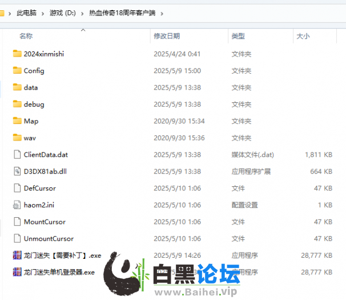Select the file name UnmountCursor
The height and width of the screenshot is (300, 346).
tap(49, 239)
